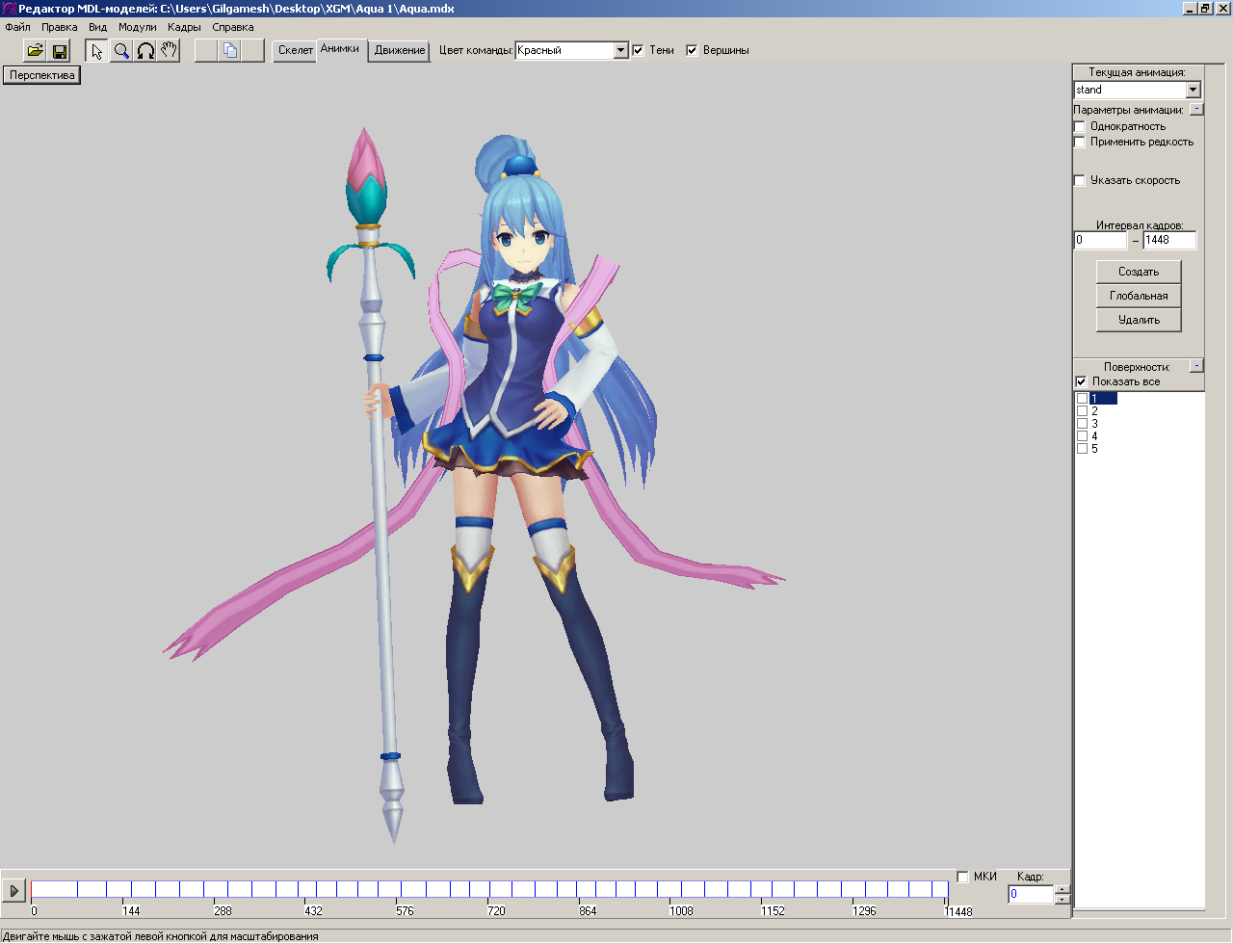Open the Цвет команды team color dropdown
Viewport: 1233px width, 944px height.
(621, 50)
